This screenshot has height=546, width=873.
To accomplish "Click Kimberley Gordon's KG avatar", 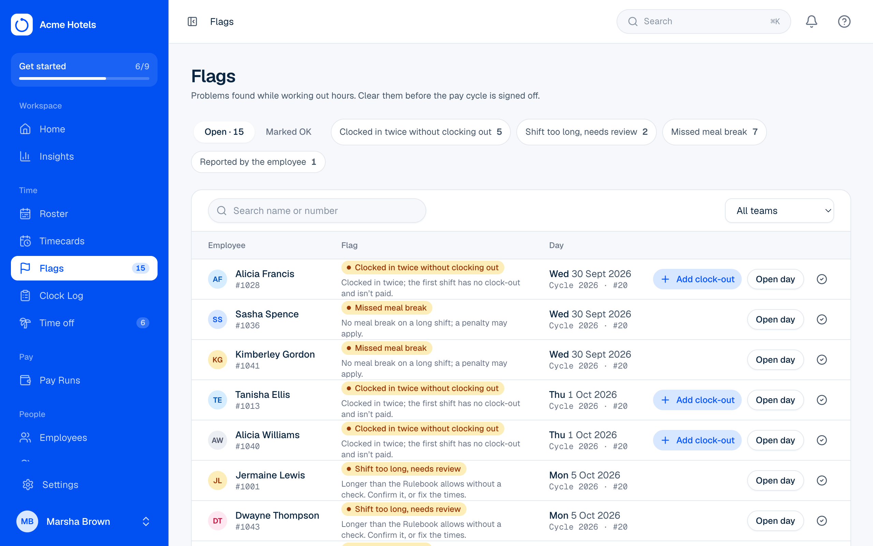I will (x=218, y=360).
